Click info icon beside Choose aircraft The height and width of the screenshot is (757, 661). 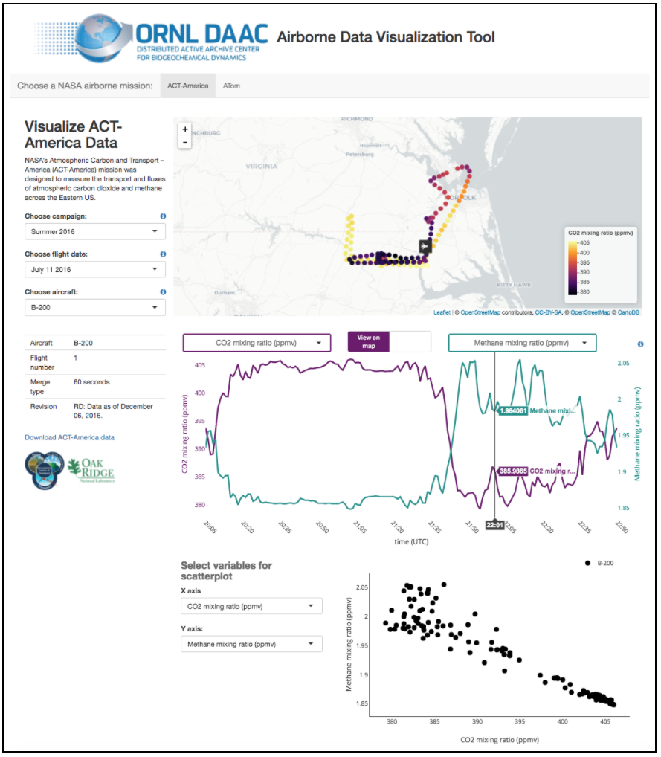coord(163,292)
